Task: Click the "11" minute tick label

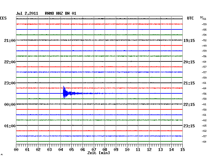Action: click(x=138, y=150)
